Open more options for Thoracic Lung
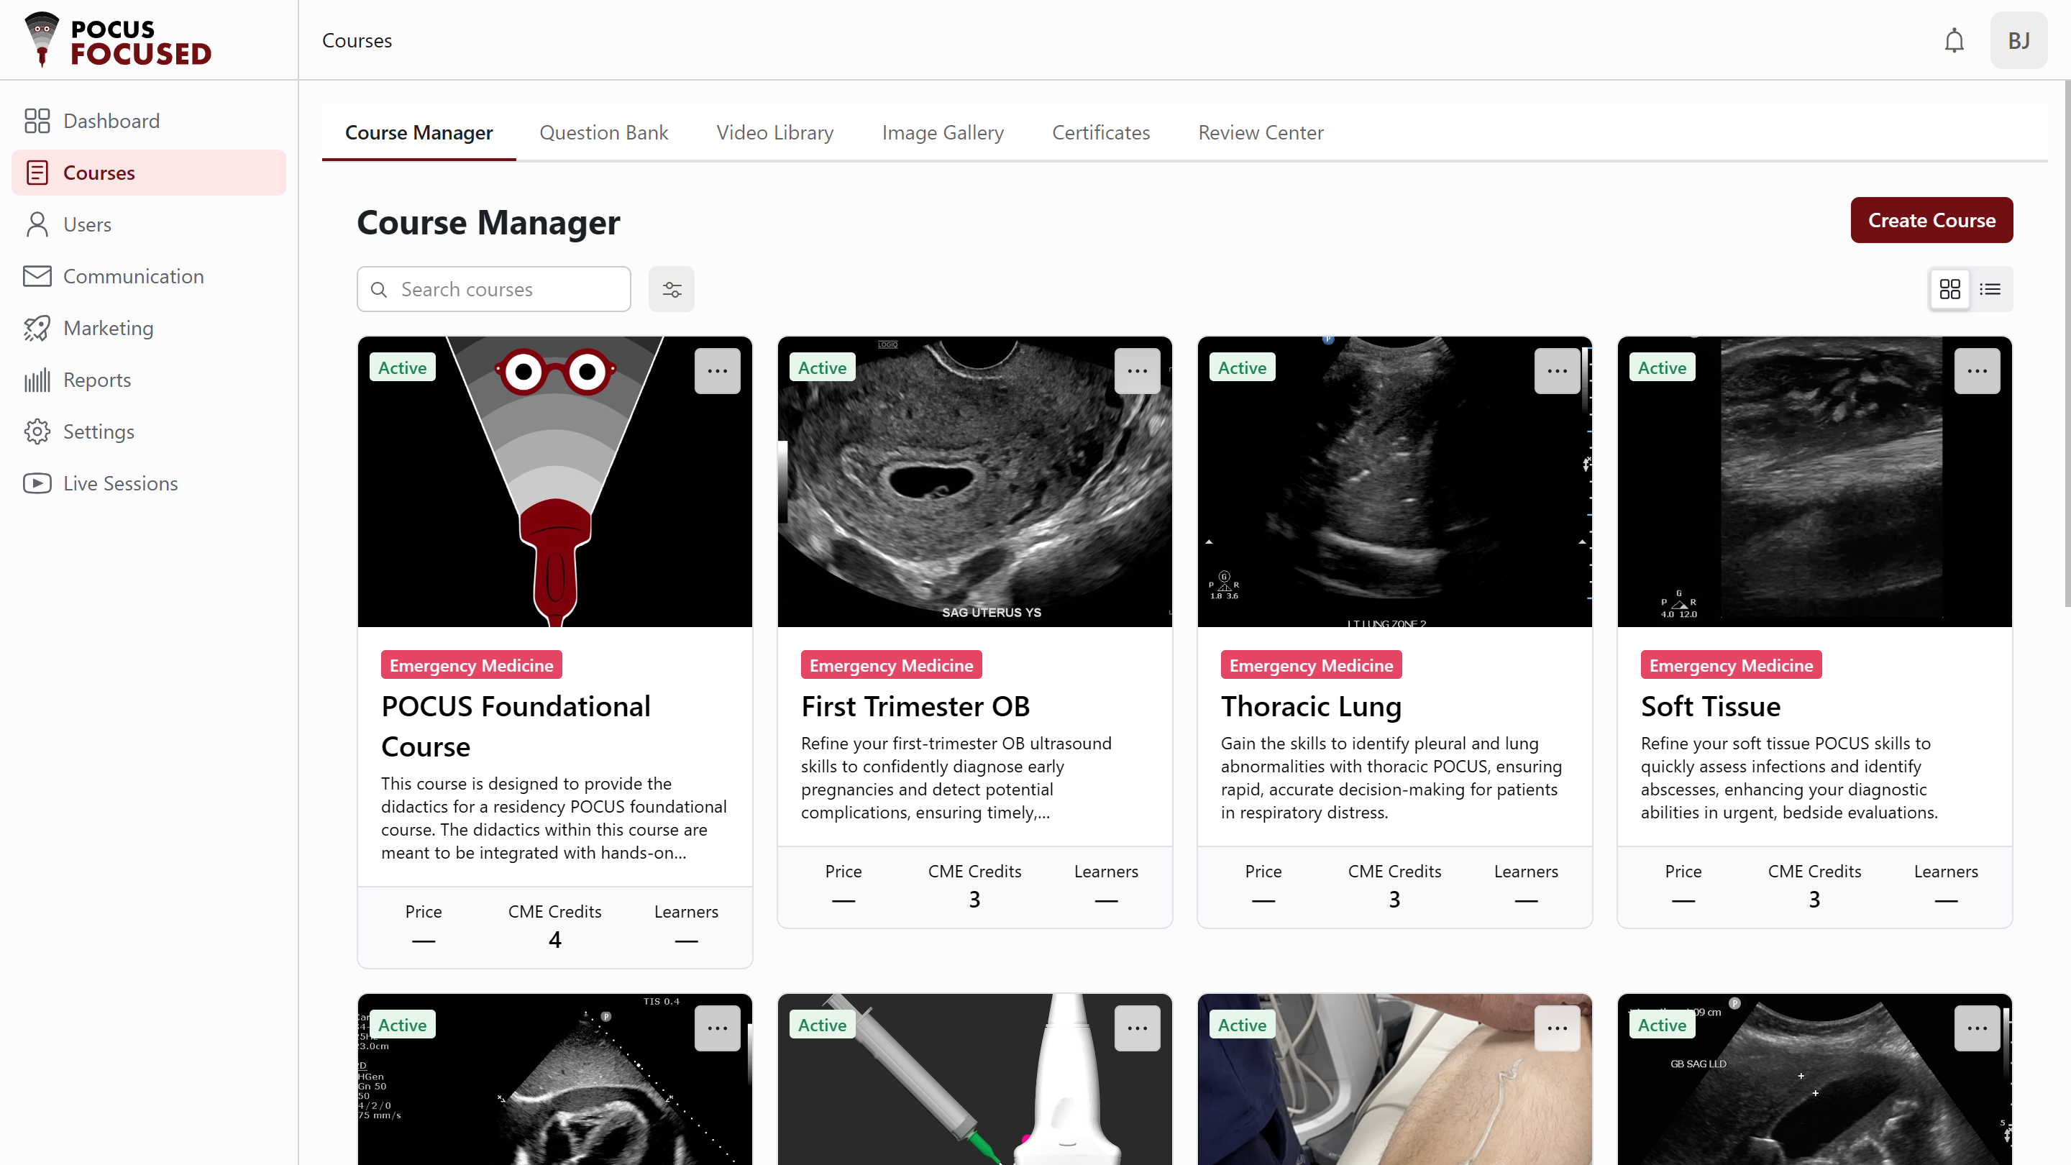The height and width of the screenshot is (1165, 2071). tap(1558, 370)
